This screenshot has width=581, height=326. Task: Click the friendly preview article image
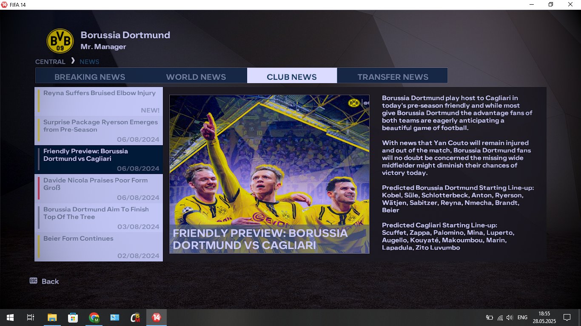tap(269, 174)
